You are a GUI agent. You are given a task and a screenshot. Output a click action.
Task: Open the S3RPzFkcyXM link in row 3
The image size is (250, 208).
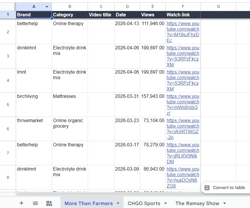[183, 56]
